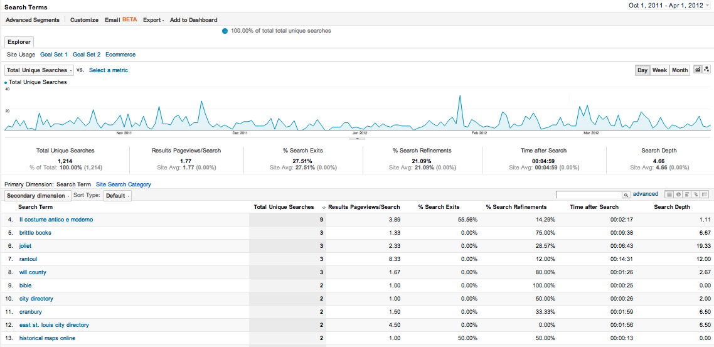
Task: Click the Site Search Category link
Action: tap(123, 184)
